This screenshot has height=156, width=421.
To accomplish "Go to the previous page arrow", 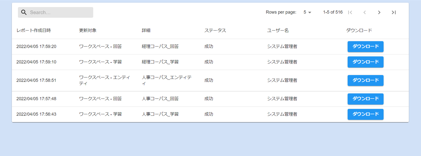I will pos(365,12).
